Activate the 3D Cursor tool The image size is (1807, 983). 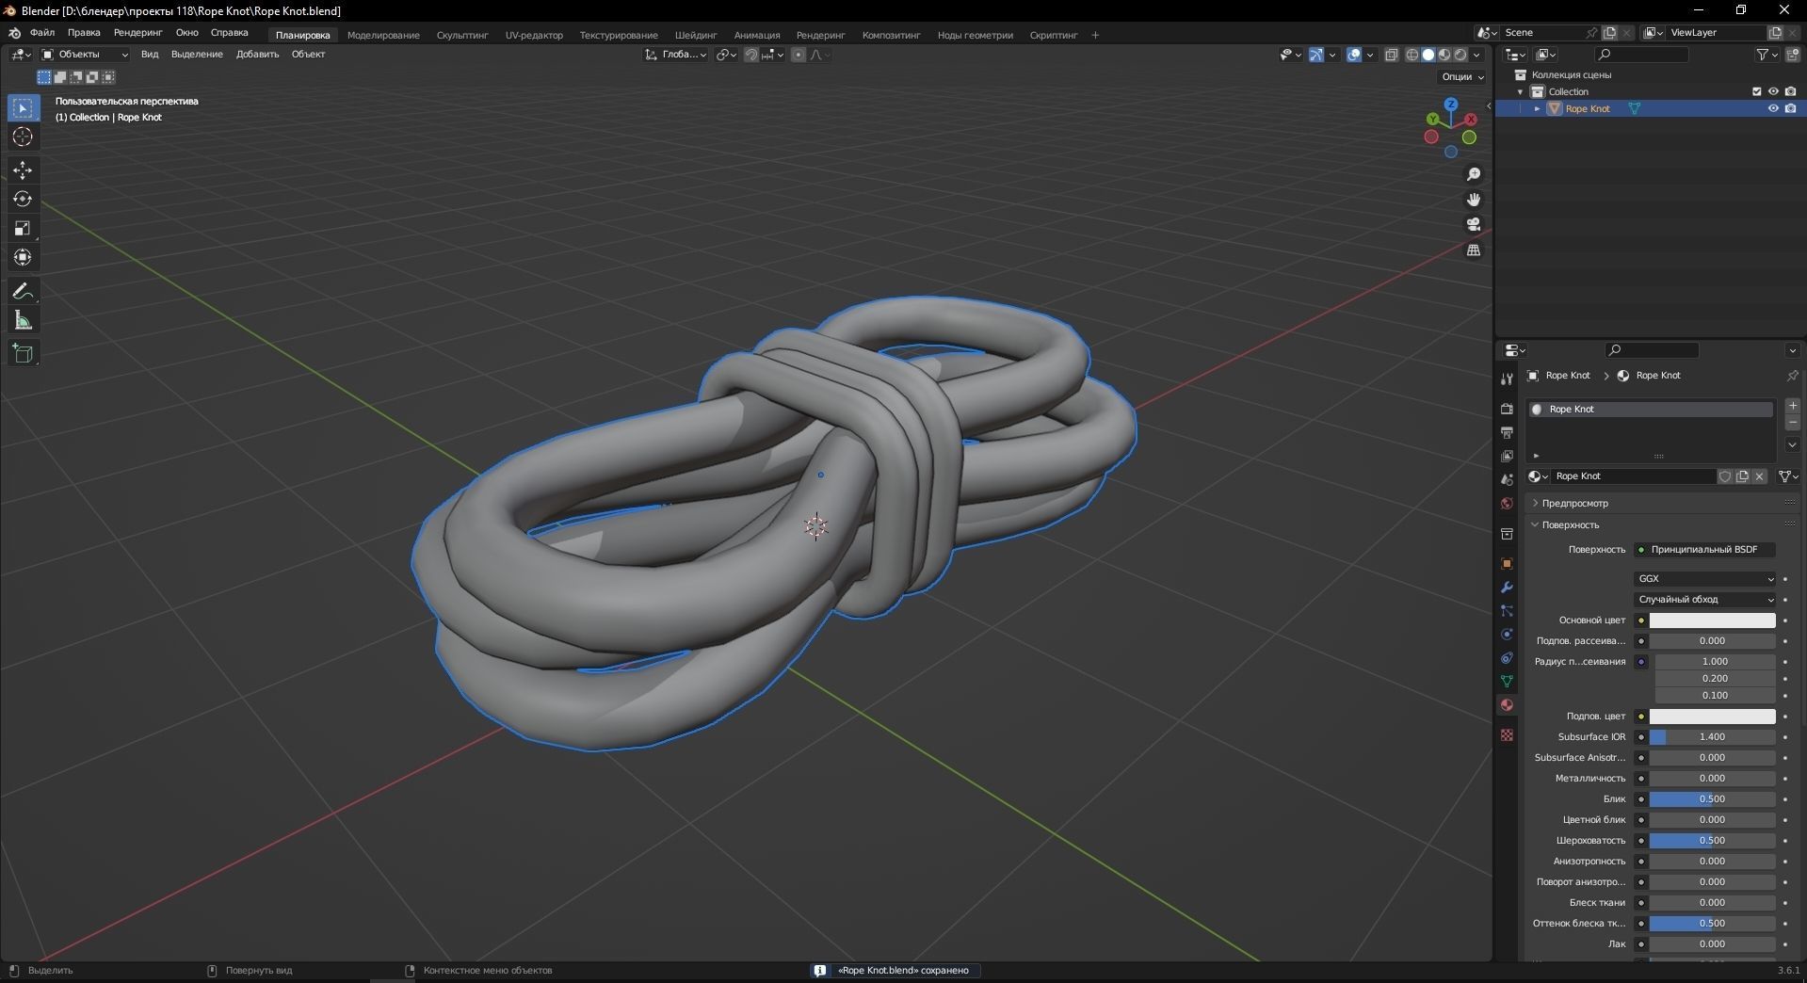click(23, 137)
